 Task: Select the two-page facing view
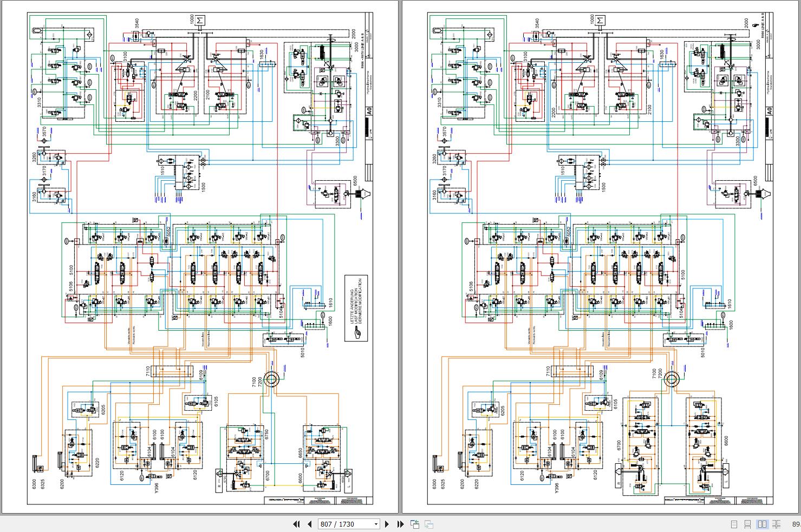click(x=762, y=524)
